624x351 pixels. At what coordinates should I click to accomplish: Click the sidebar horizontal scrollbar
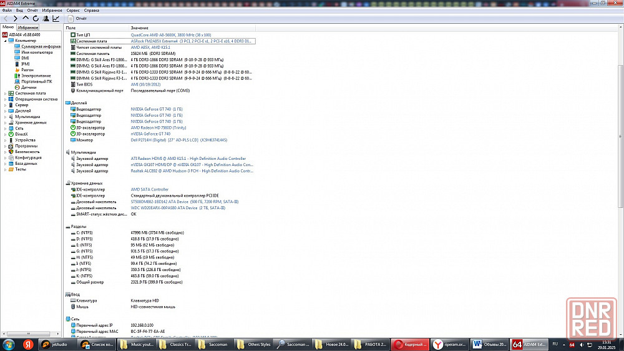click(x=29, y=334)
